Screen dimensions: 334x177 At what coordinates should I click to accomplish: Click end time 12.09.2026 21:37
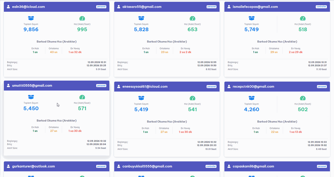tap(318, 66)
